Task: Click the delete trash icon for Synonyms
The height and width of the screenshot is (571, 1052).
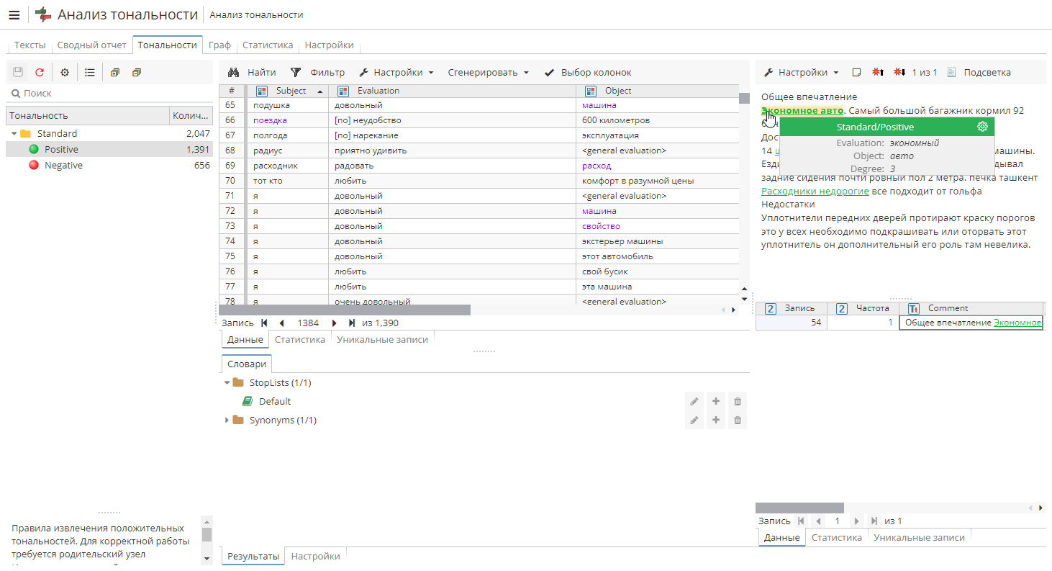Action: coord(738,420)
